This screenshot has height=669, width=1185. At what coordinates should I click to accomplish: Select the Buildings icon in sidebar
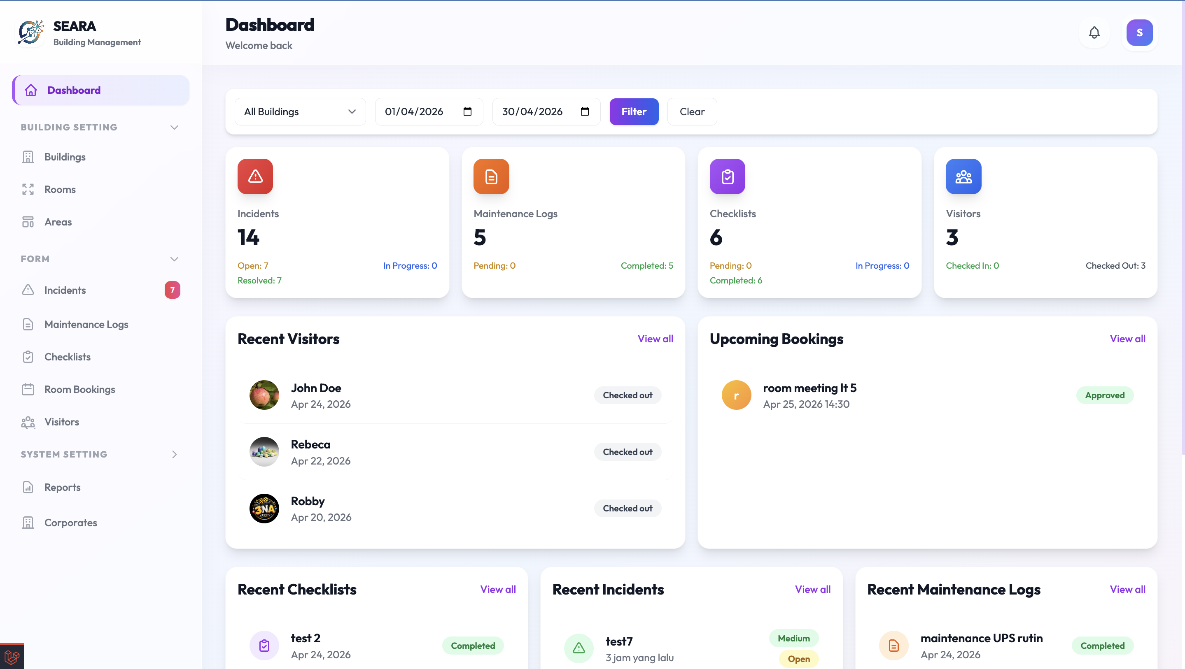[28, 156]
